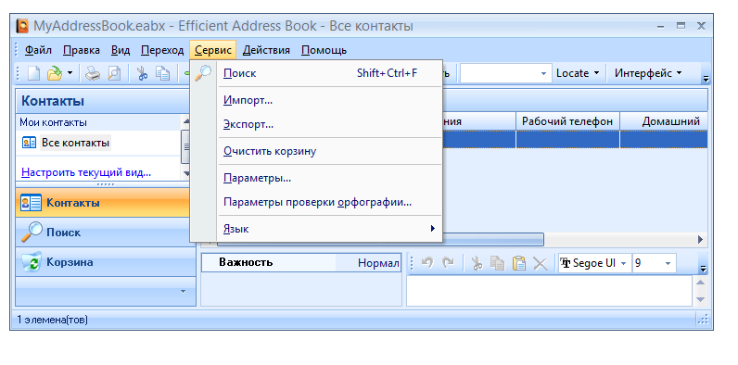The width and height of the screenshot is (738, 365).
Task: Select Все контакты in the tree
Action: [x=75, y=143]
